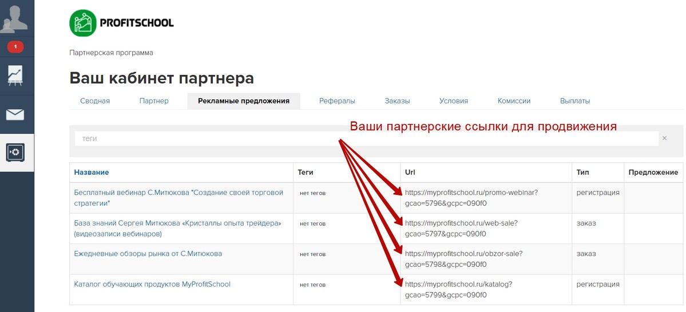Image resolution: width=686 pixels, height=312 pixels.
Task: Focus the теги search input field
Action: (x=367, y=138)
